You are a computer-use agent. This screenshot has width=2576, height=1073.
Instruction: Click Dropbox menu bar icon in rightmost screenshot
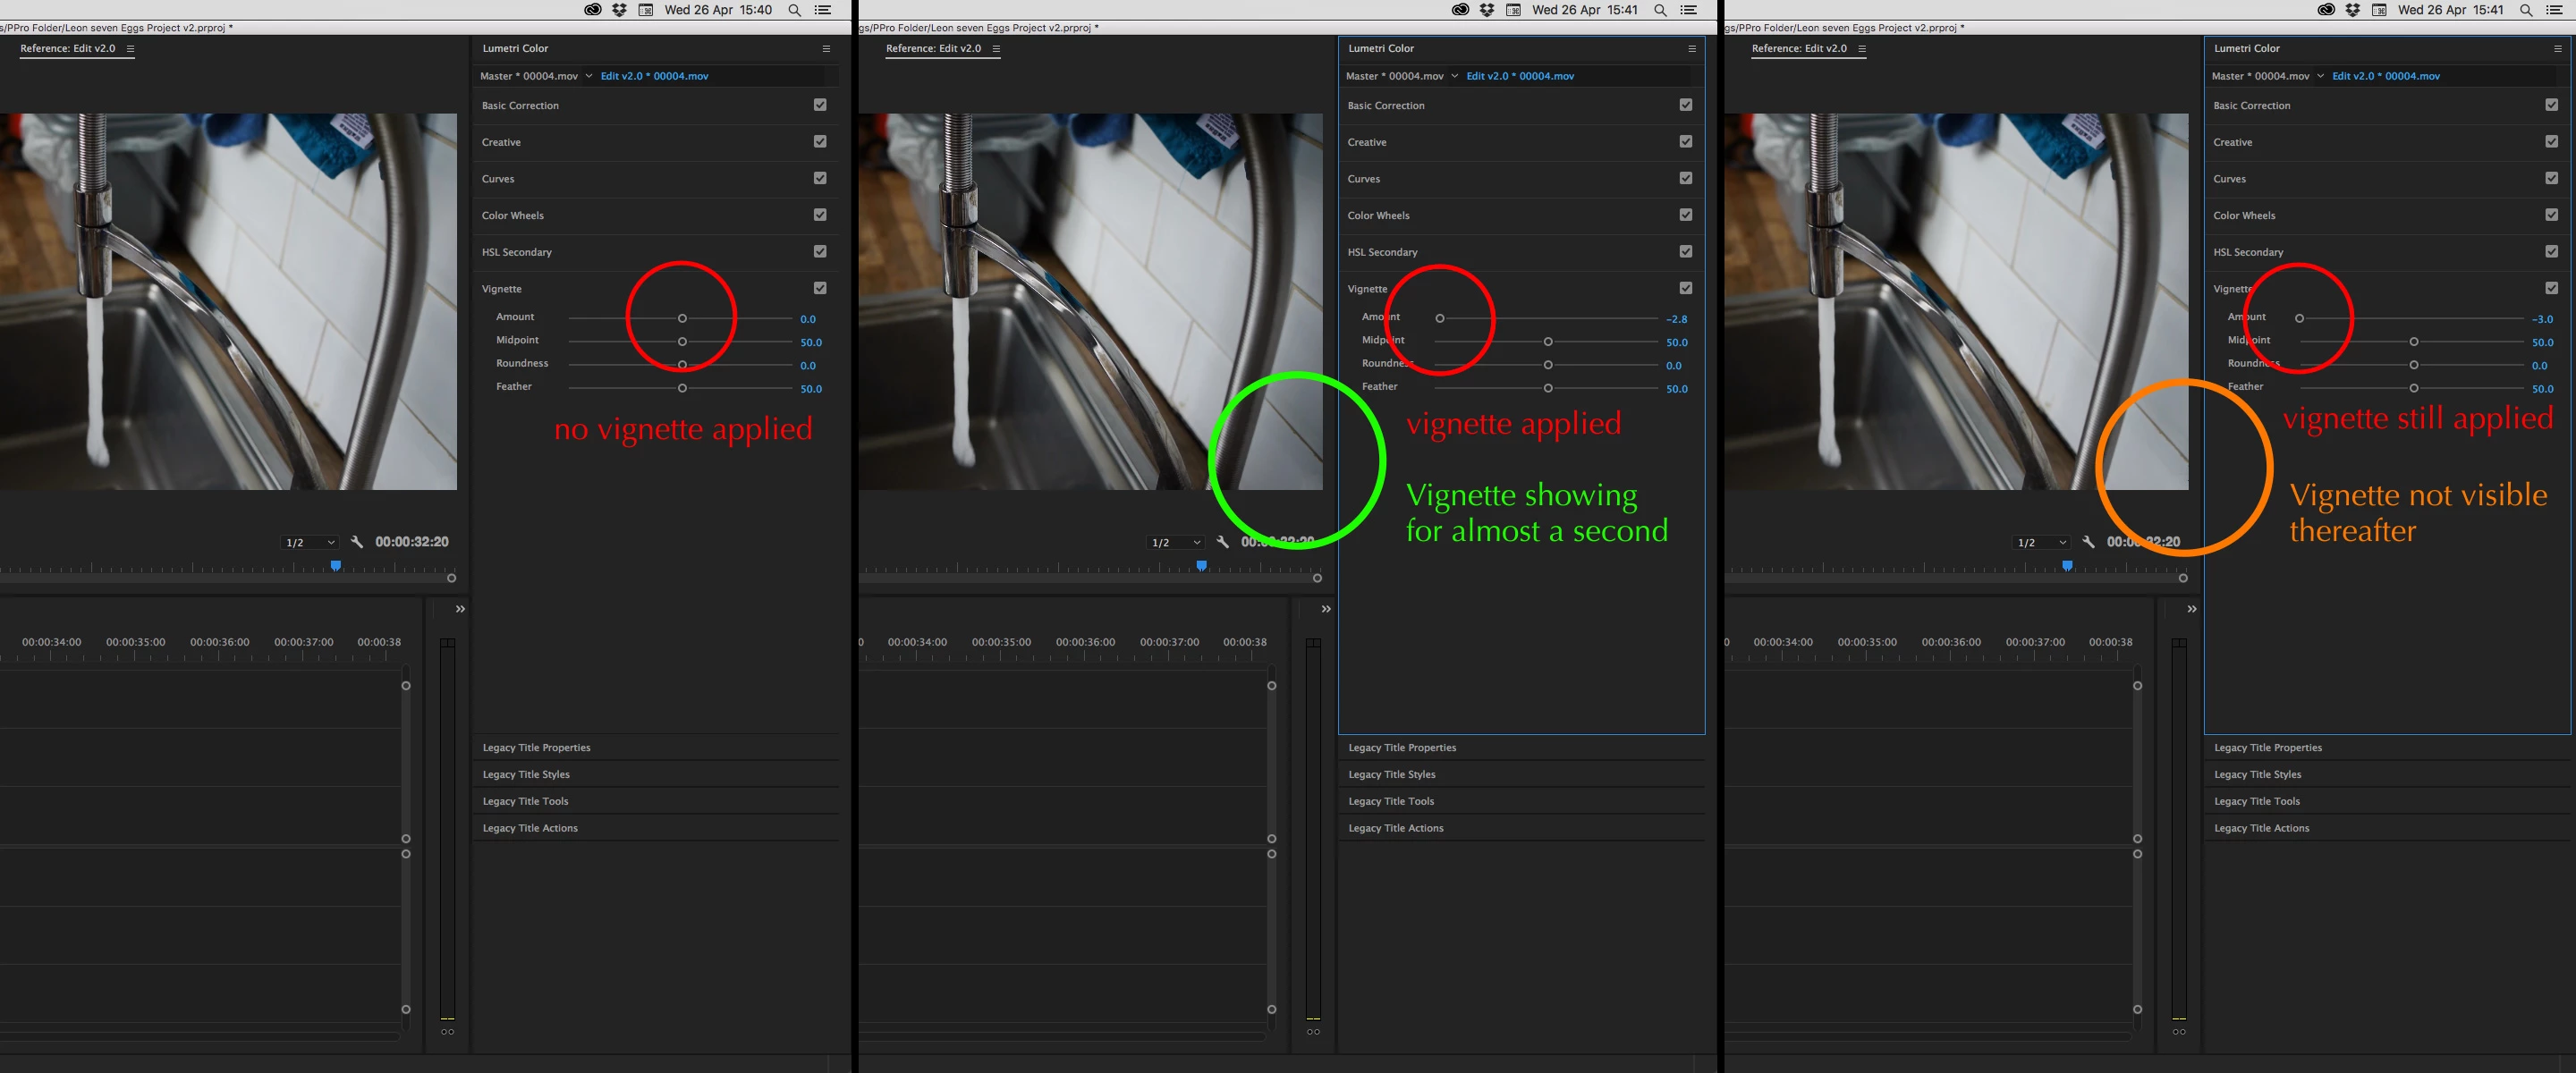[2352, 10]
